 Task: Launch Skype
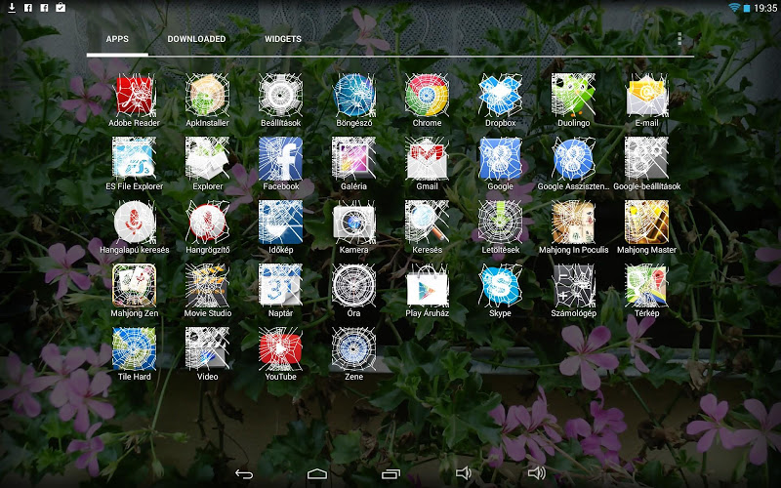point(500,286)
